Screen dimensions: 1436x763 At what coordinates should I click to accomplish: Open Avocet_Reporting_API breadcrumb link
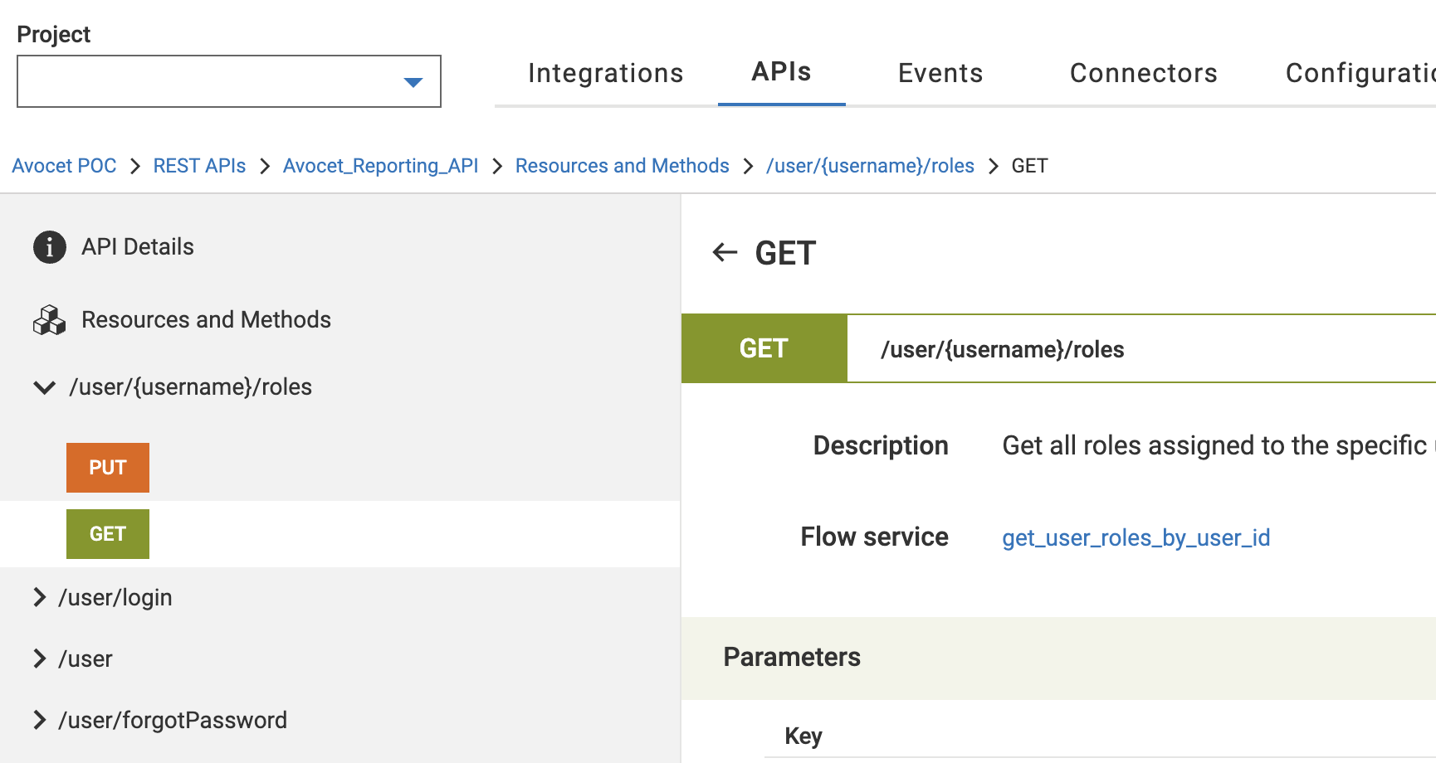(380, 166)
